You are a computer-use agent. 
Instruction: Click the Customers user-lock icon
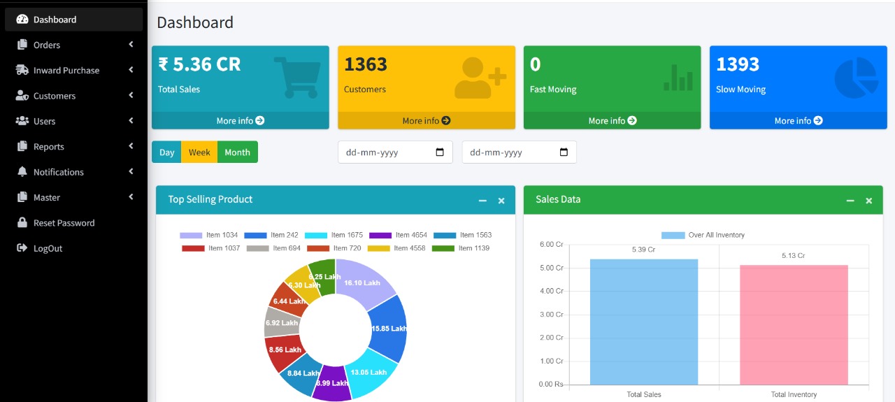(22, 96)
